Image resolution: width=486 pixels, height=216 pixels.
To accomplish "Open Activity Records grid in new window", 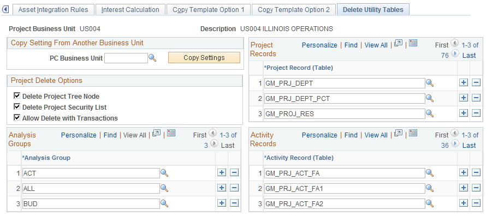I will (398, 134).
